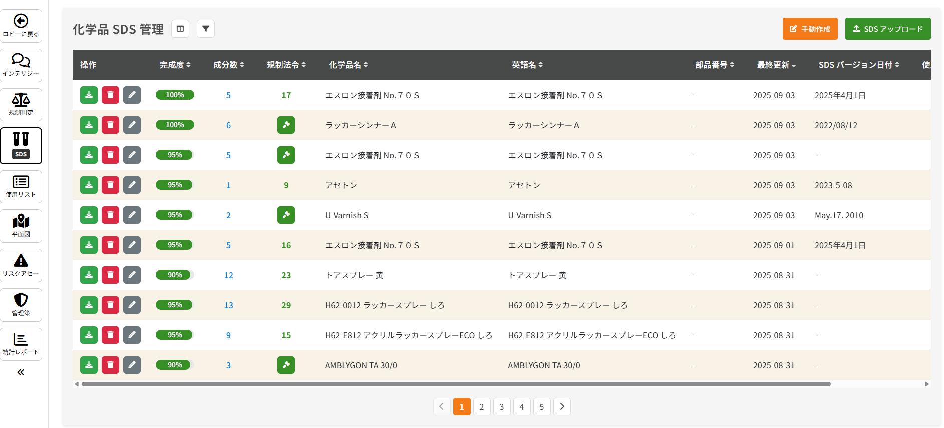
Task: Go to page 3 in pagination
Action: coord(501,406)
